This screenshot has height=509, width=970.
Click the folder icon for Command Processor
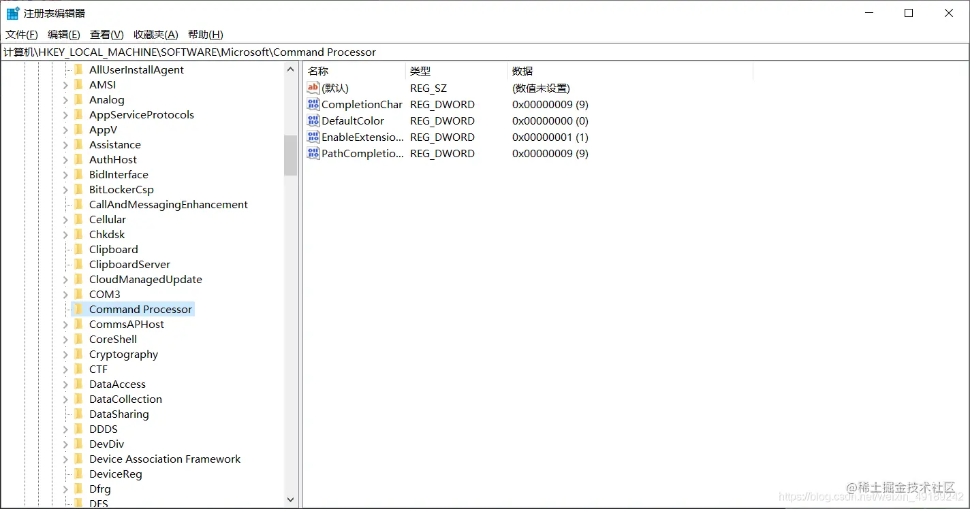[x=78, y=309]
